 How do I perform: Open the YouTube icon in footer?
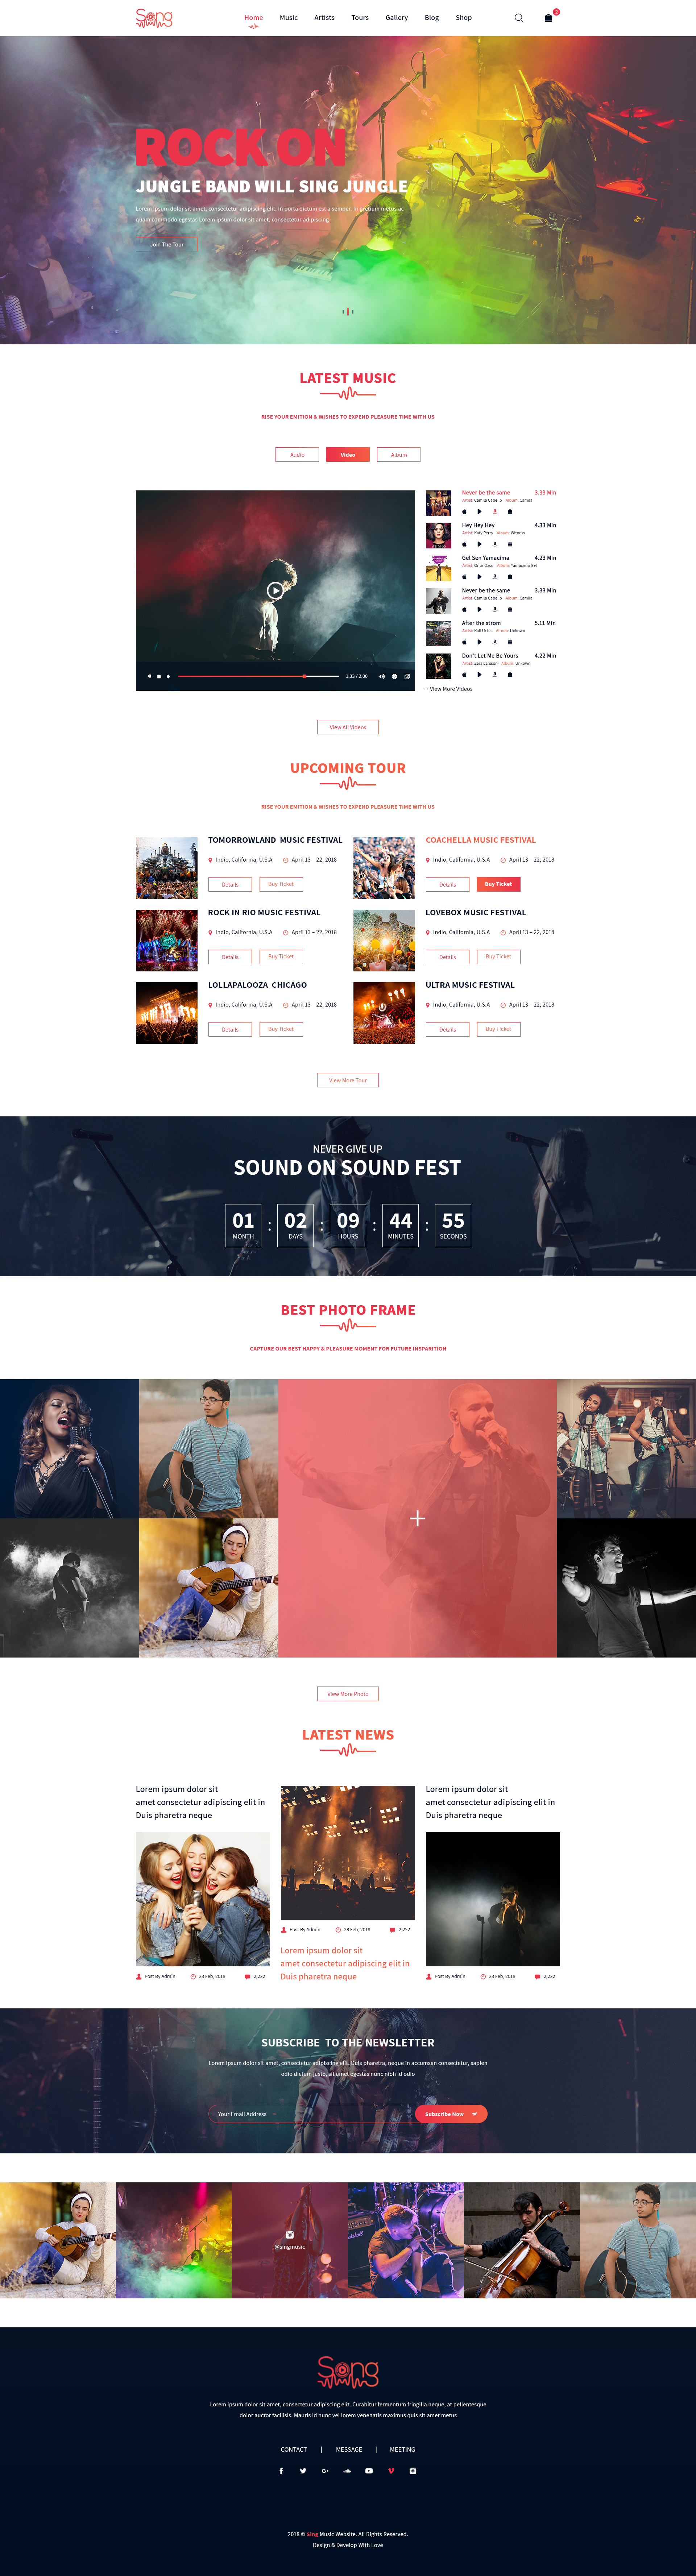369,2470
